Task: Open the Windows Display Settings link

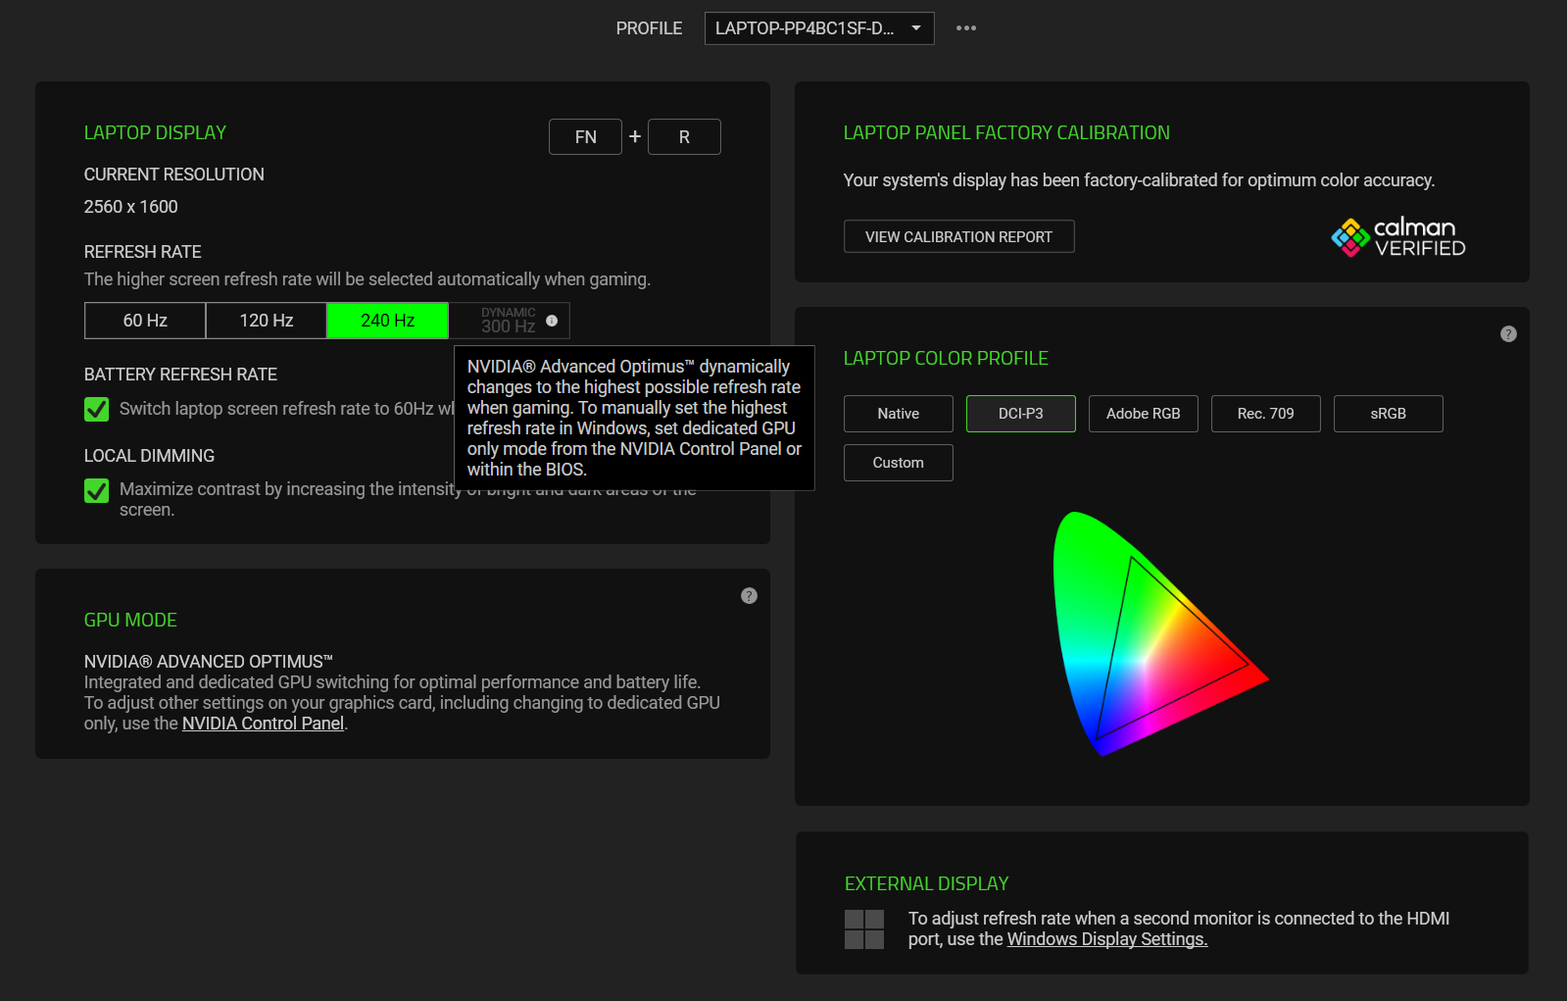Action: [1106, 939]
